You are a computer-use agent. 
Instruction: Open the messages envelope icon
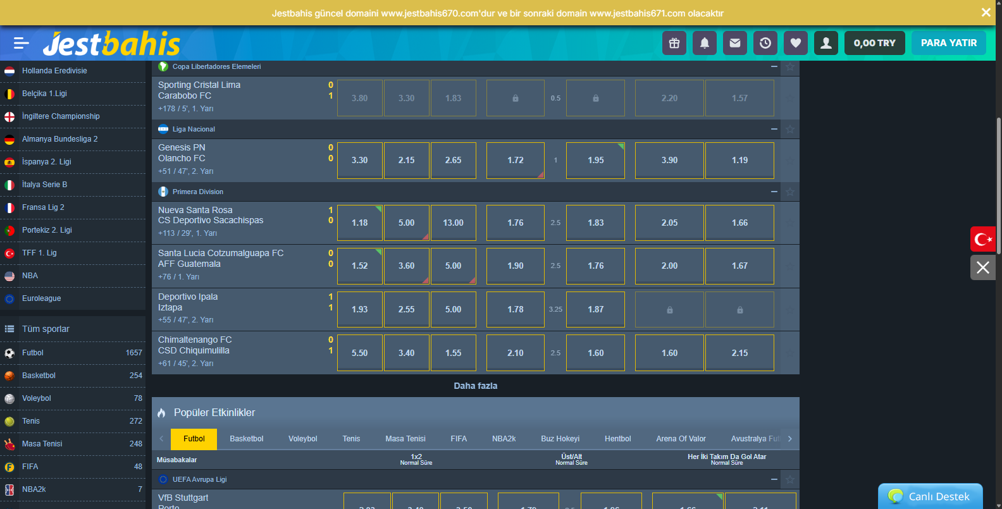tap(735, 43)
